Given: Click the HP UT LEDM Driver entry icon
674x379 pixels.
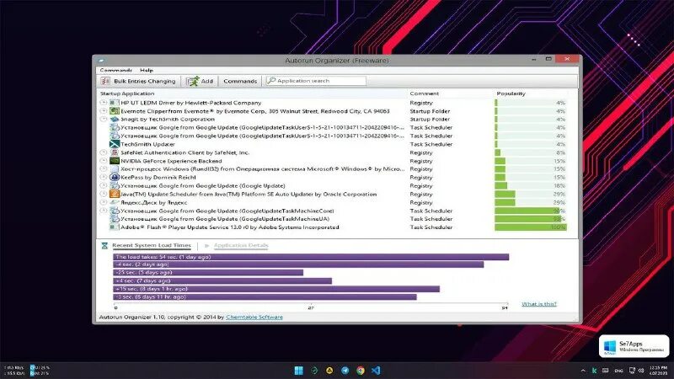Looking at the screenshot, I should coord(114,103).
